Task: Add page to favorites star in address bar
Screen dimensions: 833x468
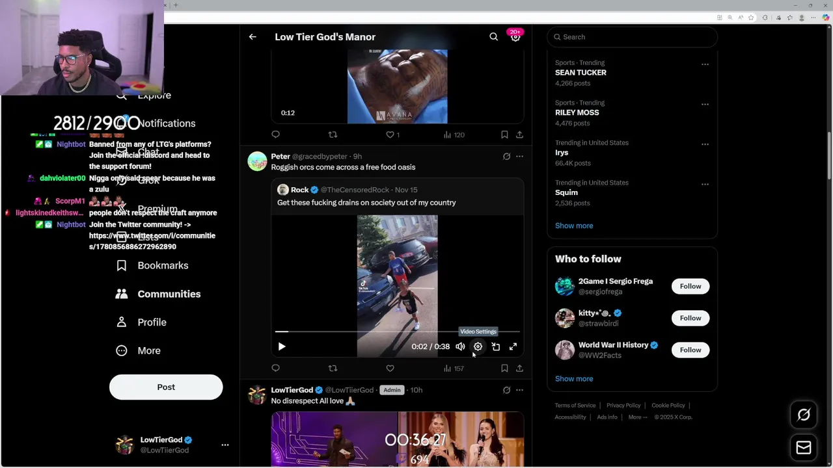Action: coord(751,18)
